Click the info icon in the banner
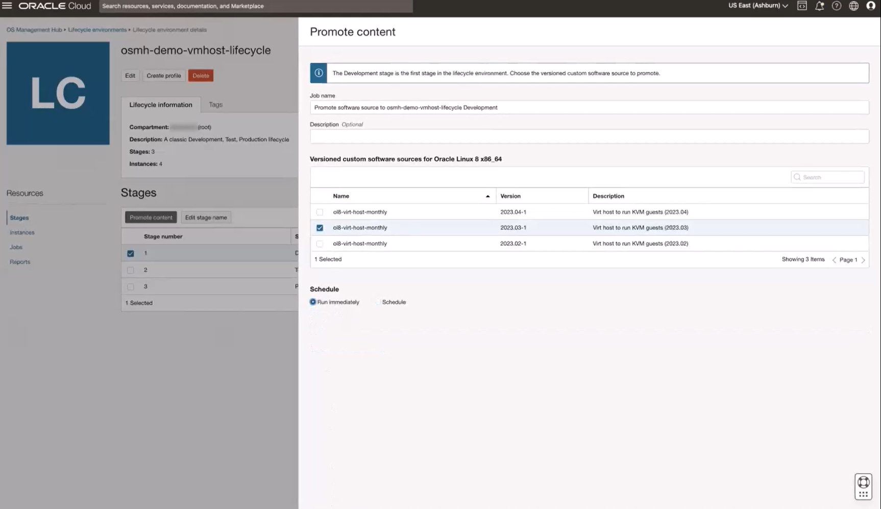Viewport: 881px width, 509px height. pos(319,73)
